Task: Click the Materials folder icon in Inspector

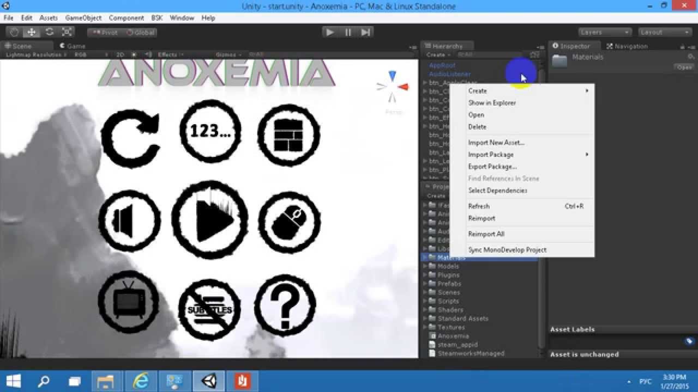Action: (559, 60)
